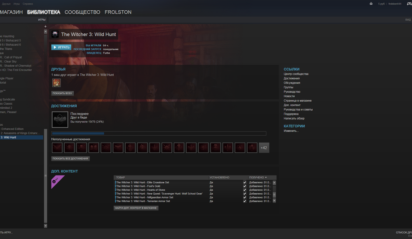
Task: Toggle Nilfgaardian Armor Set DLC checkbox
Action: [245, 197]
